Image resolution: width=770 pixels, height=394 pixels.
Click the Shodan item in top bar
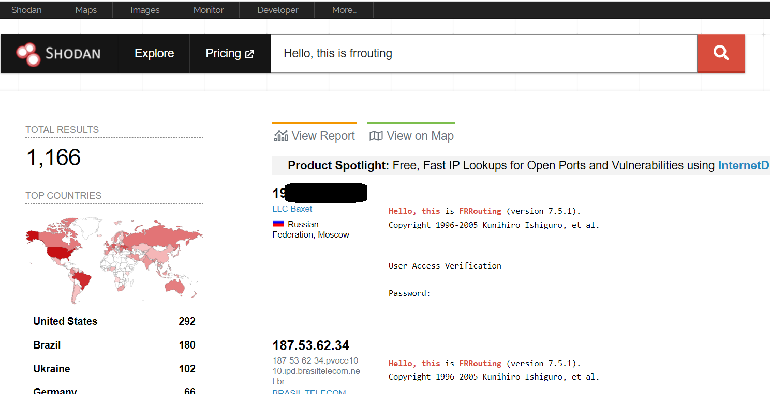pos(26,10)
